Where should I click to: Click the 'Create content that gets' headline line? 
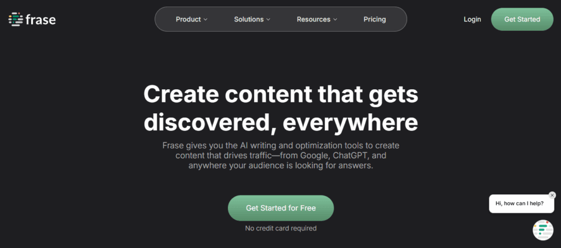(281, 94)
